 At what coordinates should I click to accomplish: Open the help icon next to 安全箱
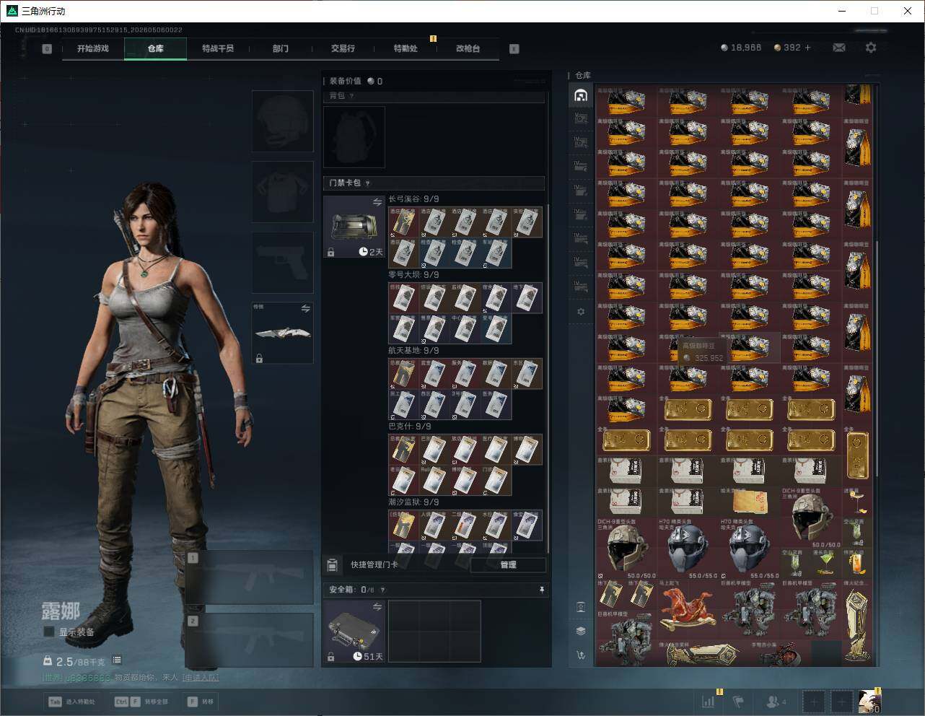pos(382,590)
